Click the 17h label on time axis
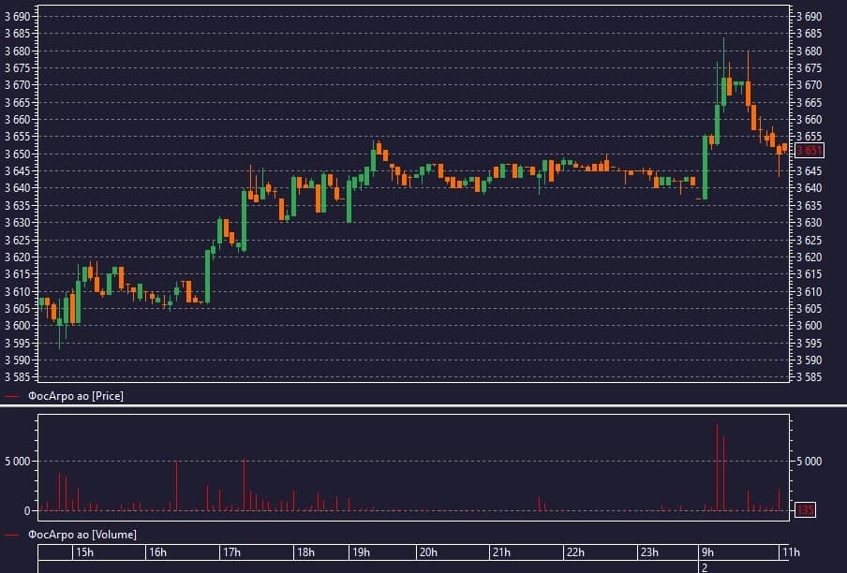The height and width of the screenshot is (573, 847). tap(231, 552)
